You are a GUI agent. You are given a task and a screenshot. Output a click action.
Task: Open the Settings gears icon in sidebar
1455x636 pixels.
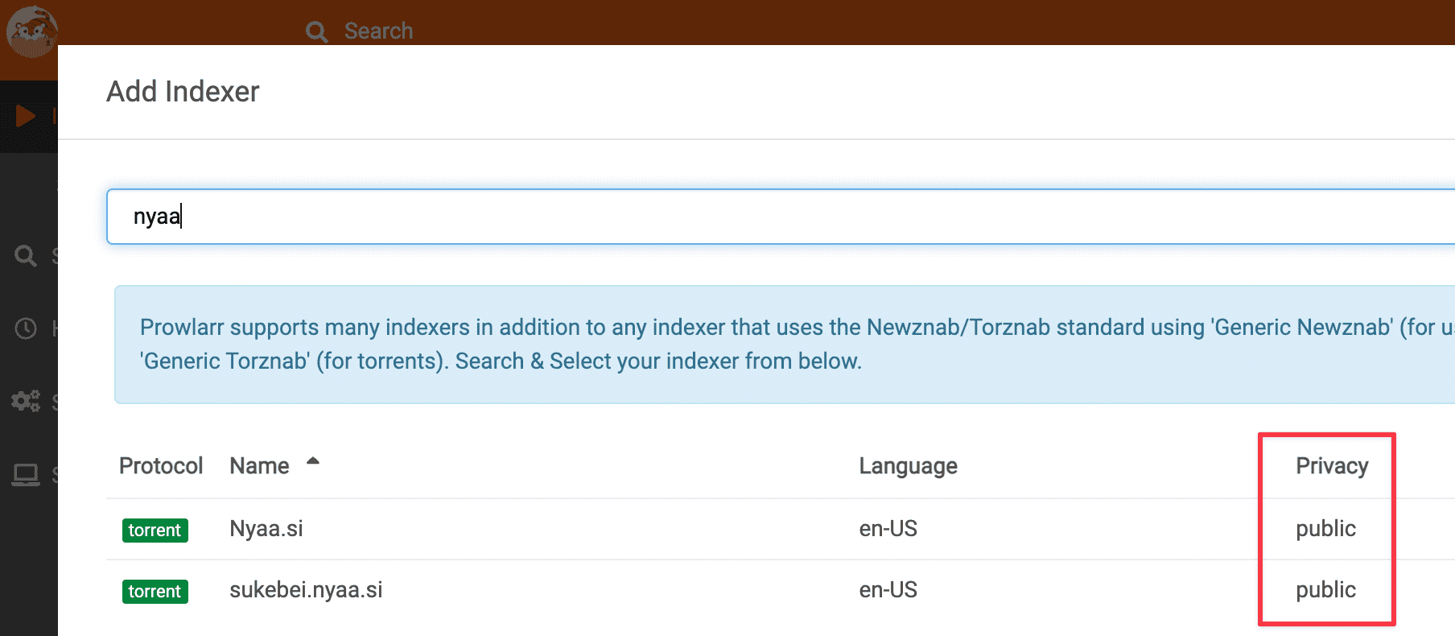point(26,401)
